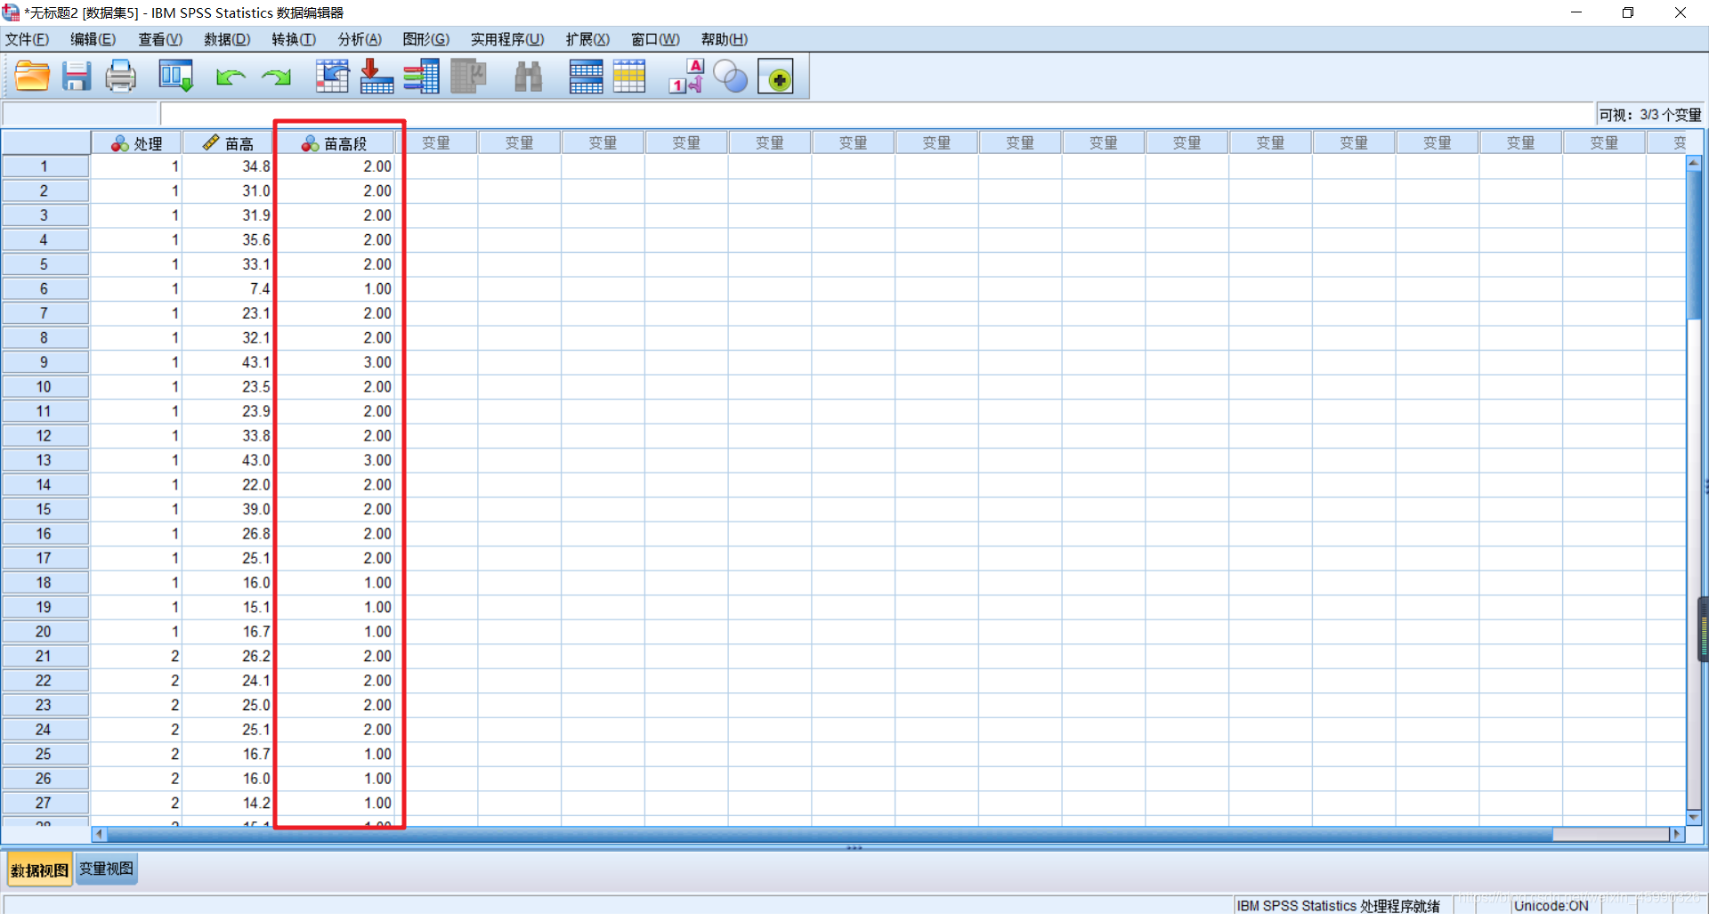This screenshot has height=914, width=1709.
Task: Open the Recall recently used dialogs icon
Action: point(175,77)
